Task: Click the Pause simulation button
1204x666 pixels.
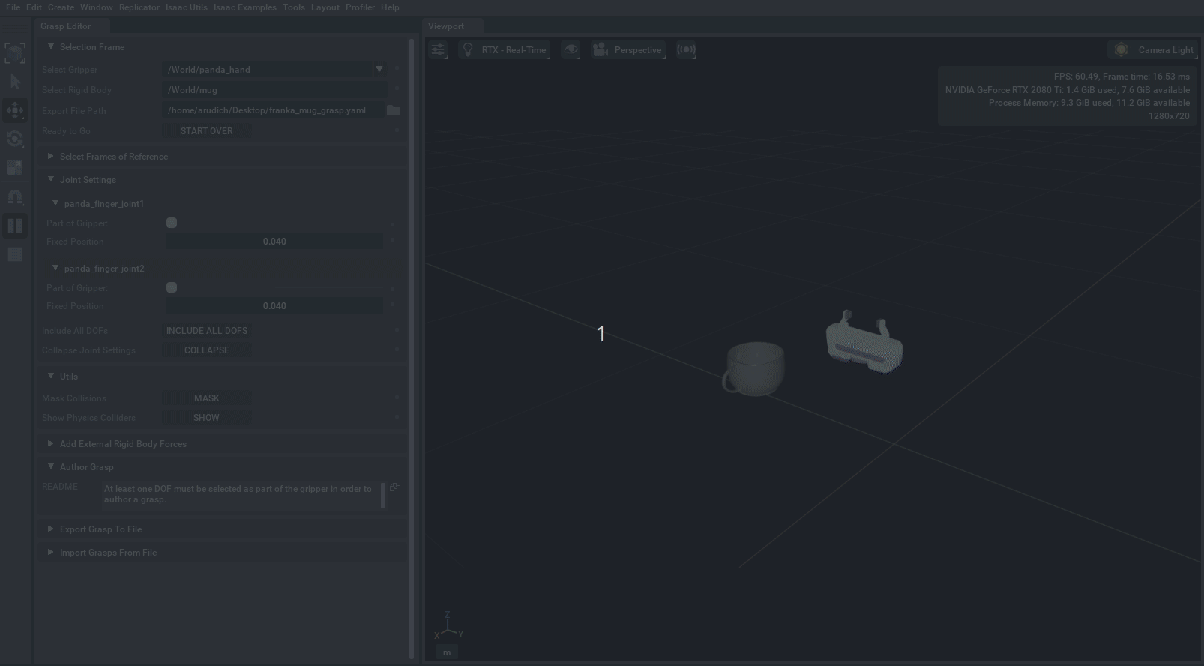Action: coord(15,226)
